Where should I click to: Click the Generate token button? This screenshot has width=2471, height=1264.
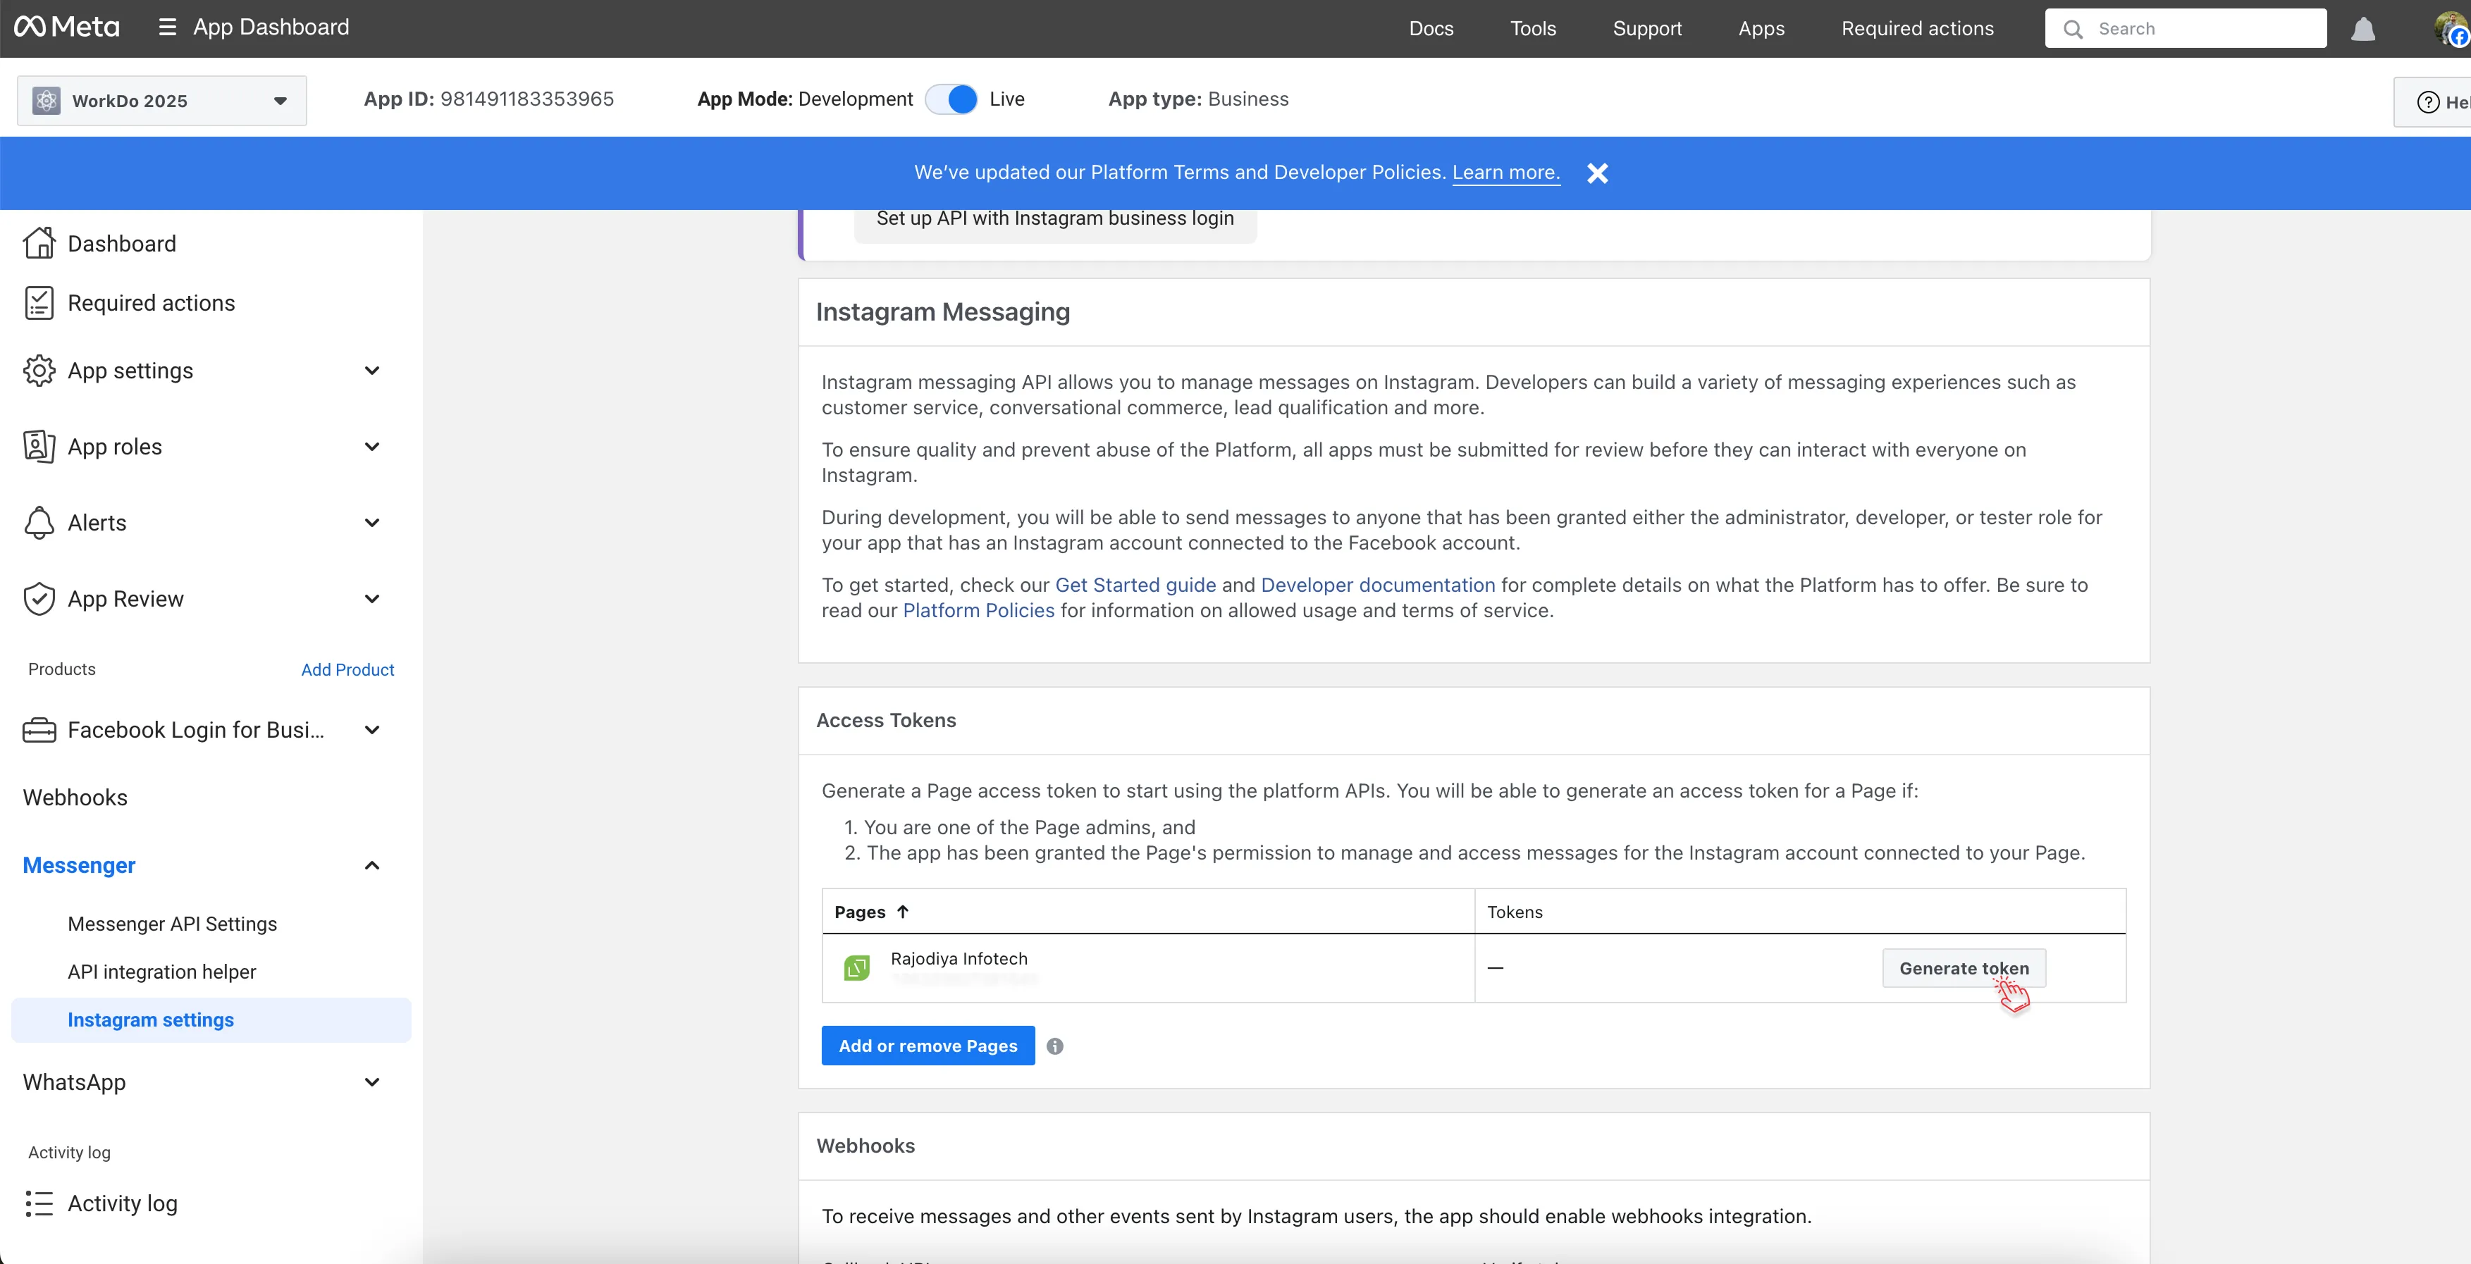point(1963,969)
